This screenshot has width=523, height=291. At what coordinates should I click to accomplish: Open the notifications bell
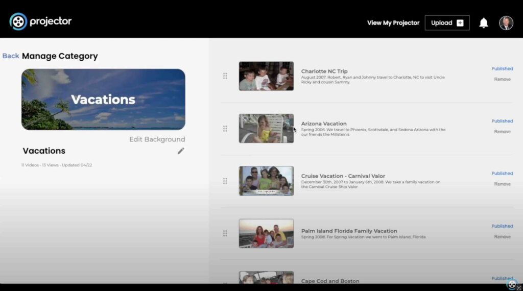(483, 23)
